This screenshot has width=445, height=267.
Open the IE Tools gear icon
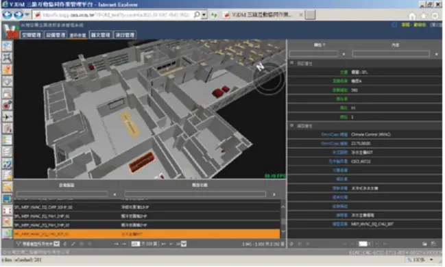435,16
